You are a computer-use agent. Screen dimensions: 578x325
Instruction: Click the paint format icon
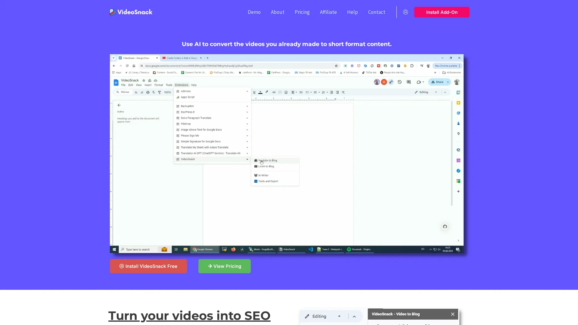click(x=160, y=92)
